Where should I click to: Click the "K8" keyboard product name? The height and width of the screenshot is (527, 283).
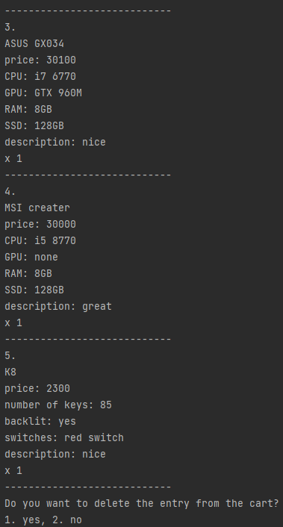(x=10, y=372)
